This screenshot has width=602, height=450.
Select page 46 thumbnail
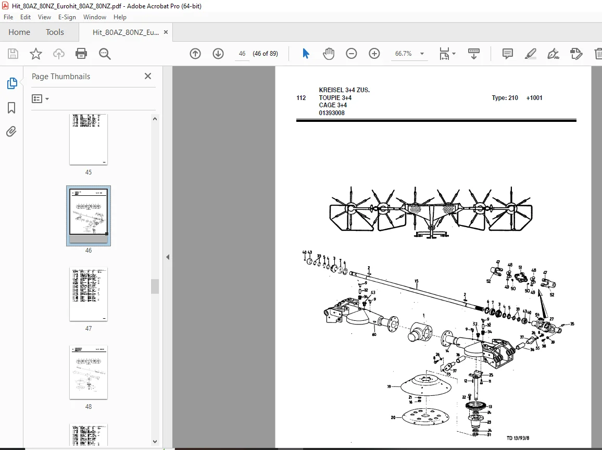89,216
